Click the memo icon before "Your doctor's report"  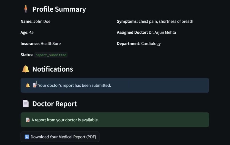tap(35, 85)
